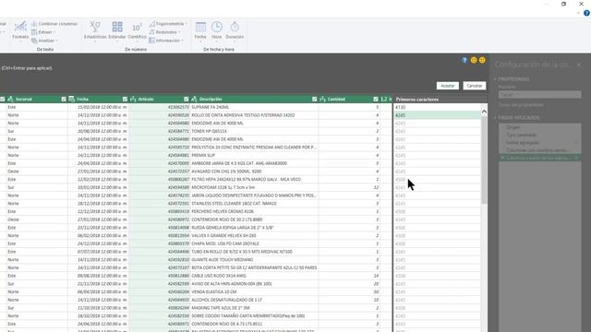Click the number type icon of Artículo column
This screenshot has width=591, height=332.
[133, 99]
